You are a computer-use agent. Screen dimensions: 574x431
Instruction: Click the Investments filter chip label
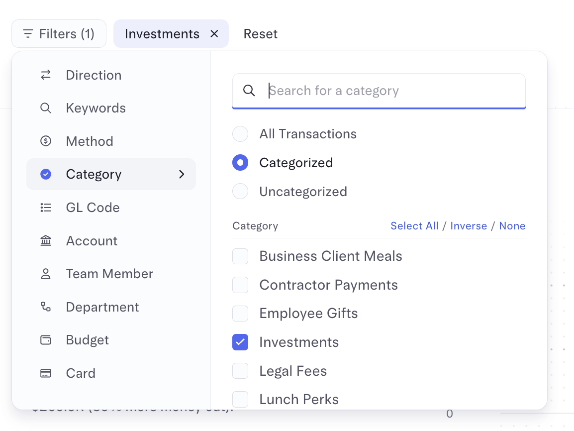pyautogui.click(x=162, y=34)
